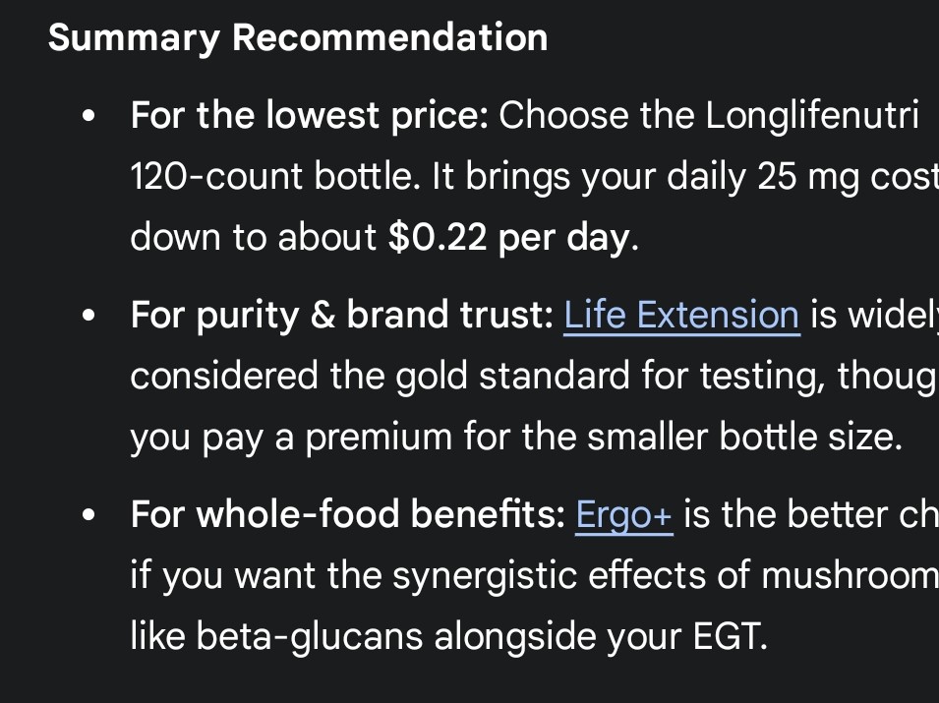Open the Ergo+ product link

(x=623, y=514)
